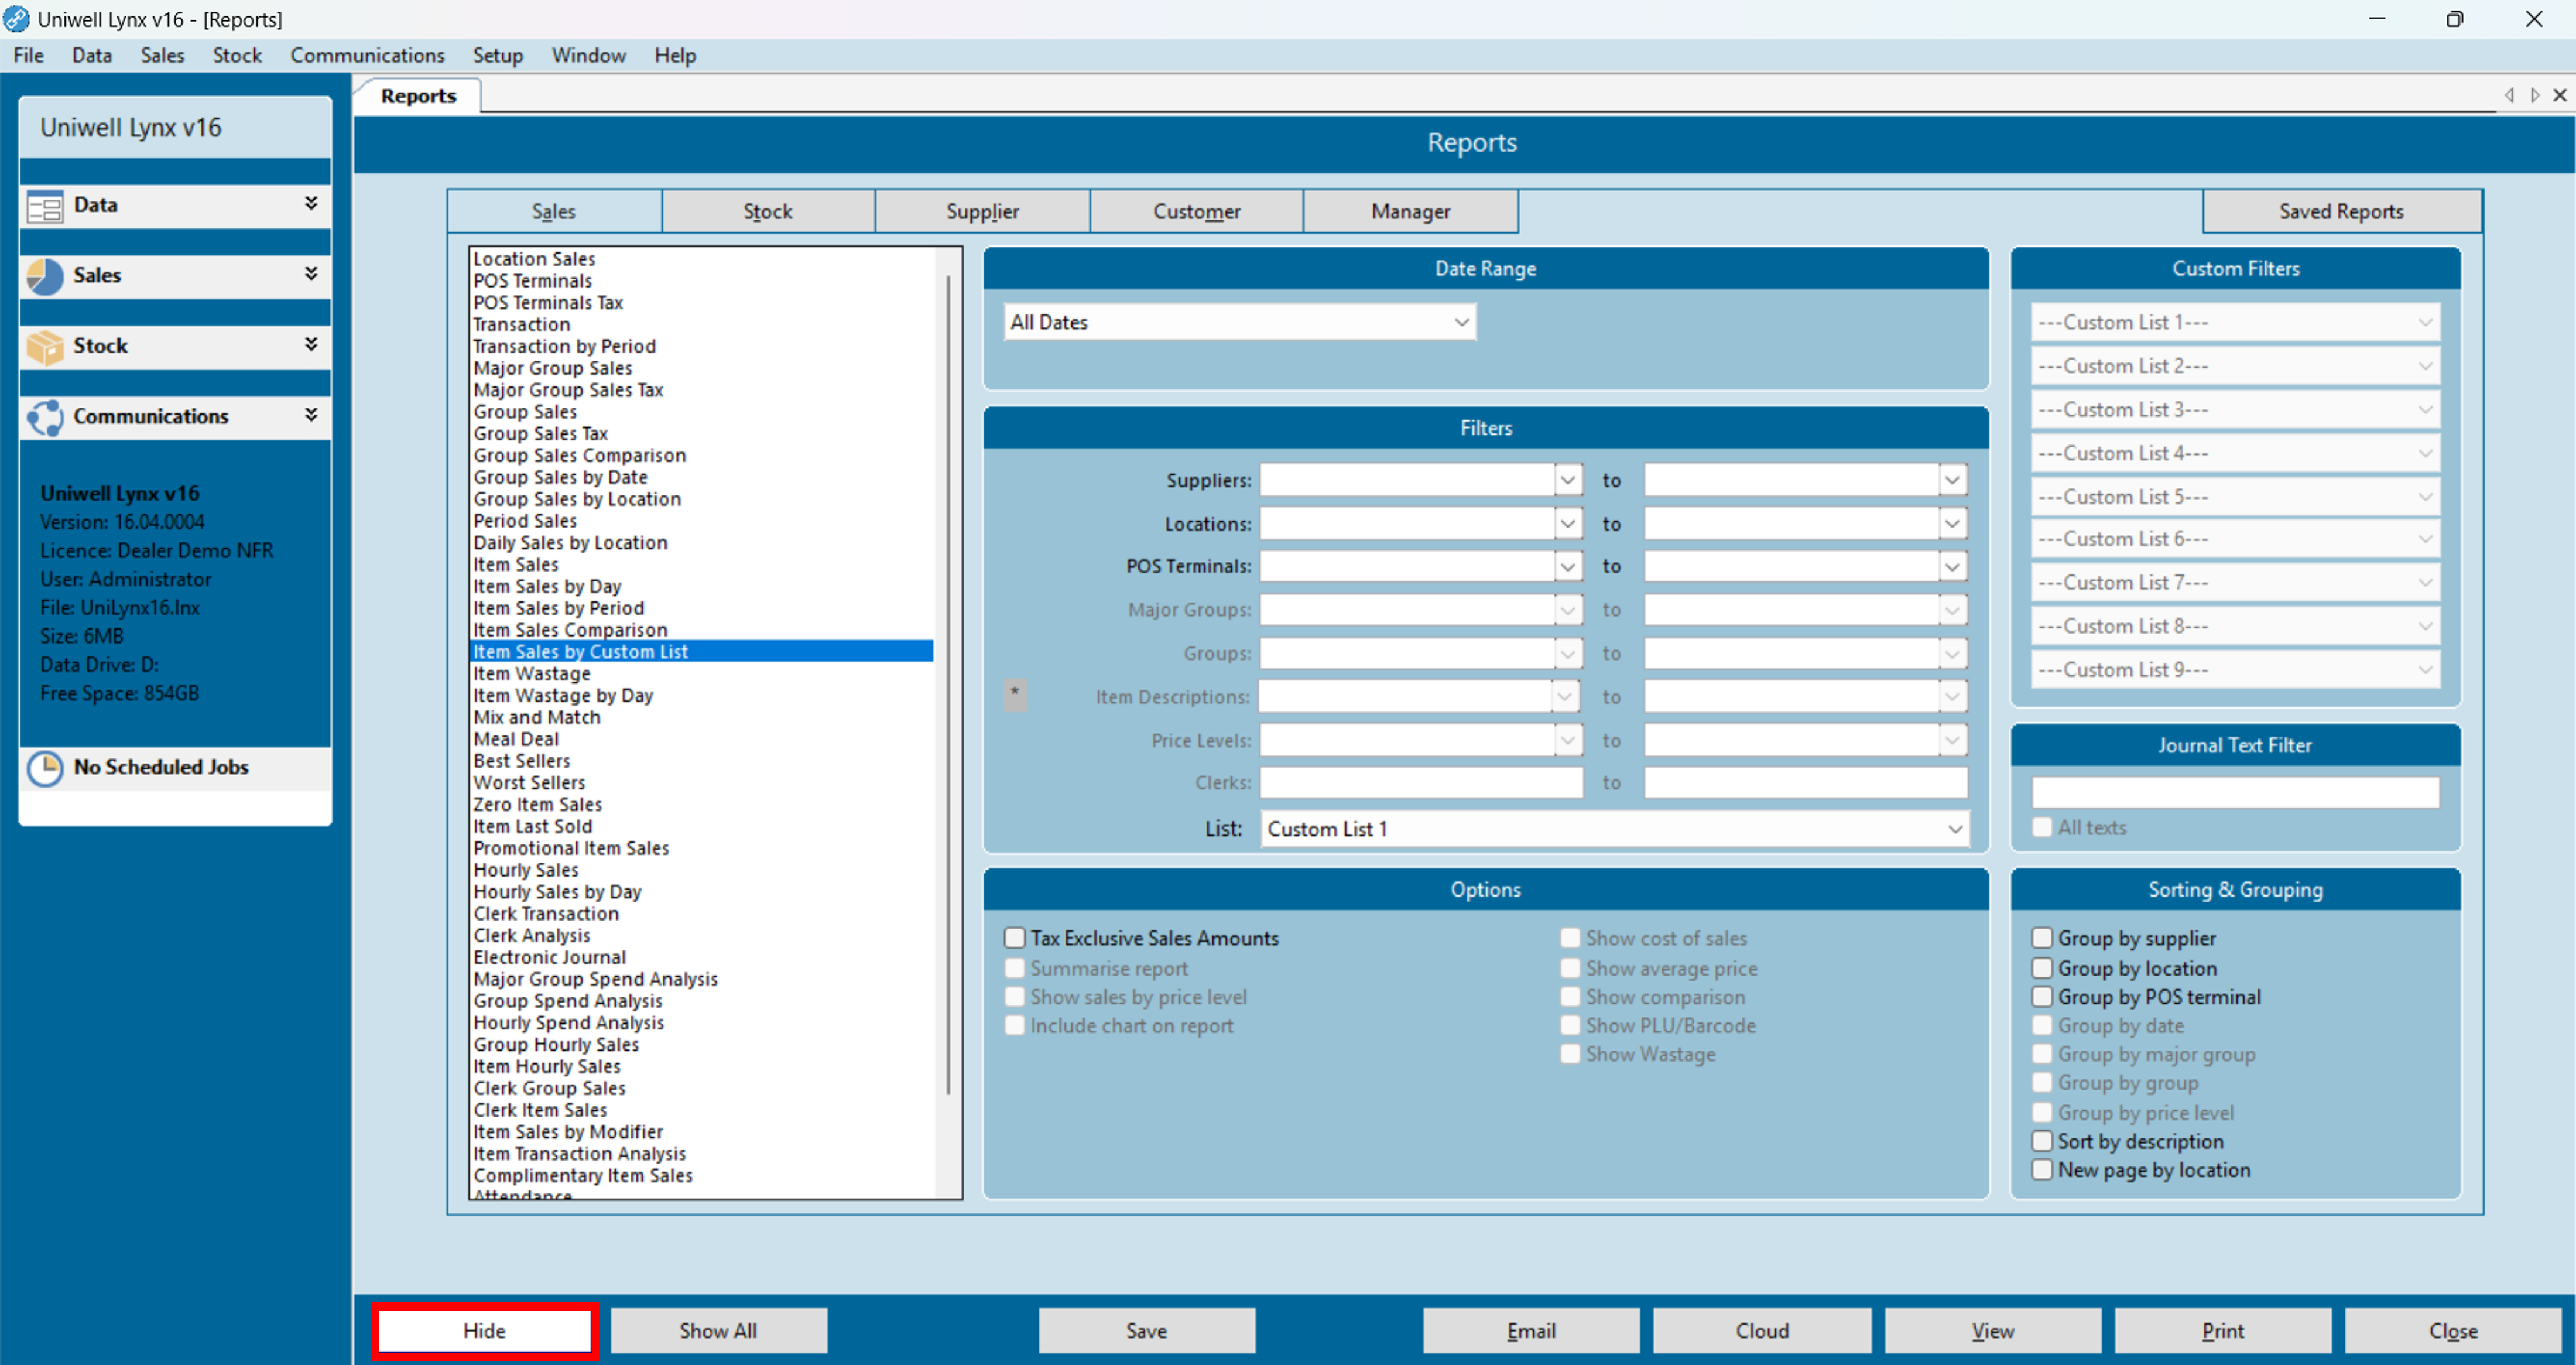Click the Uniwell Lynx title bar app icon
The width and height of the screenshot is (2576, 1365).
pos(16,19)
